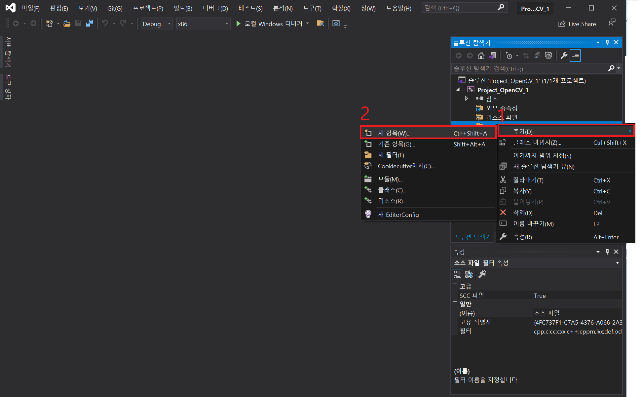Open 빌드(B) menu in menu bar
642x397 pixels.
click(x=183, y=8)
